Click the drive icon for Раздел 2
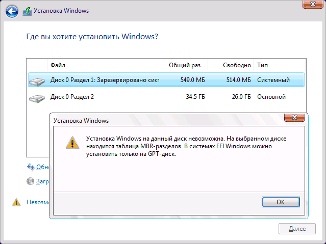 pos(37,97)
